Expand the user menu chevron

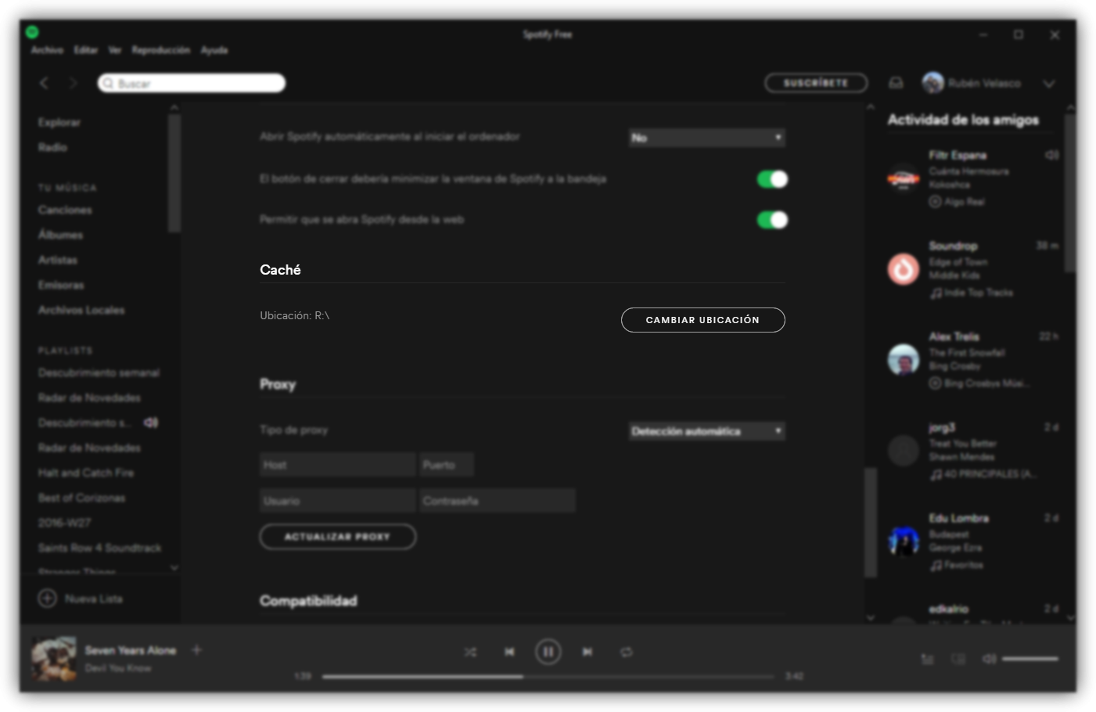tap(1049, 84)
